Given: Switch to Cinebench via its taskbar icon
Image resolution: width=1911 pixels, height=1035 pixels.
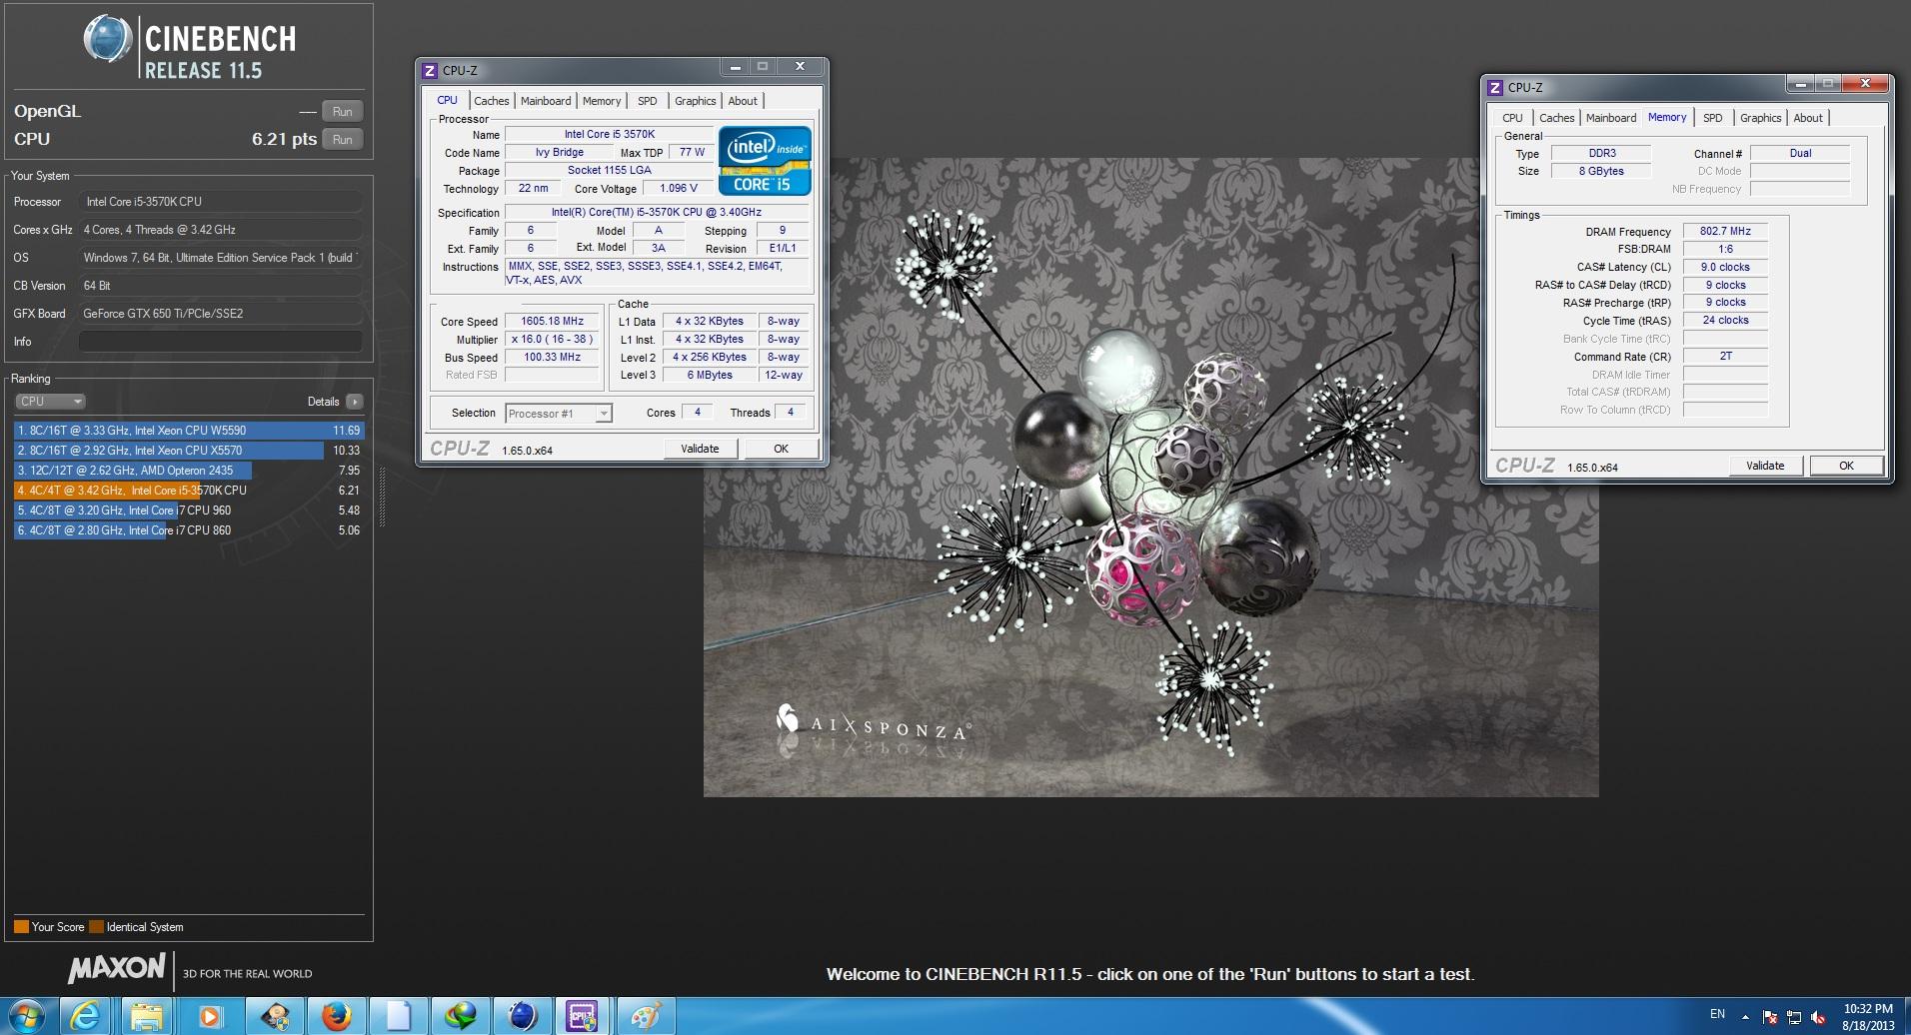Looking at the screenshot, I should [522, 1016].
